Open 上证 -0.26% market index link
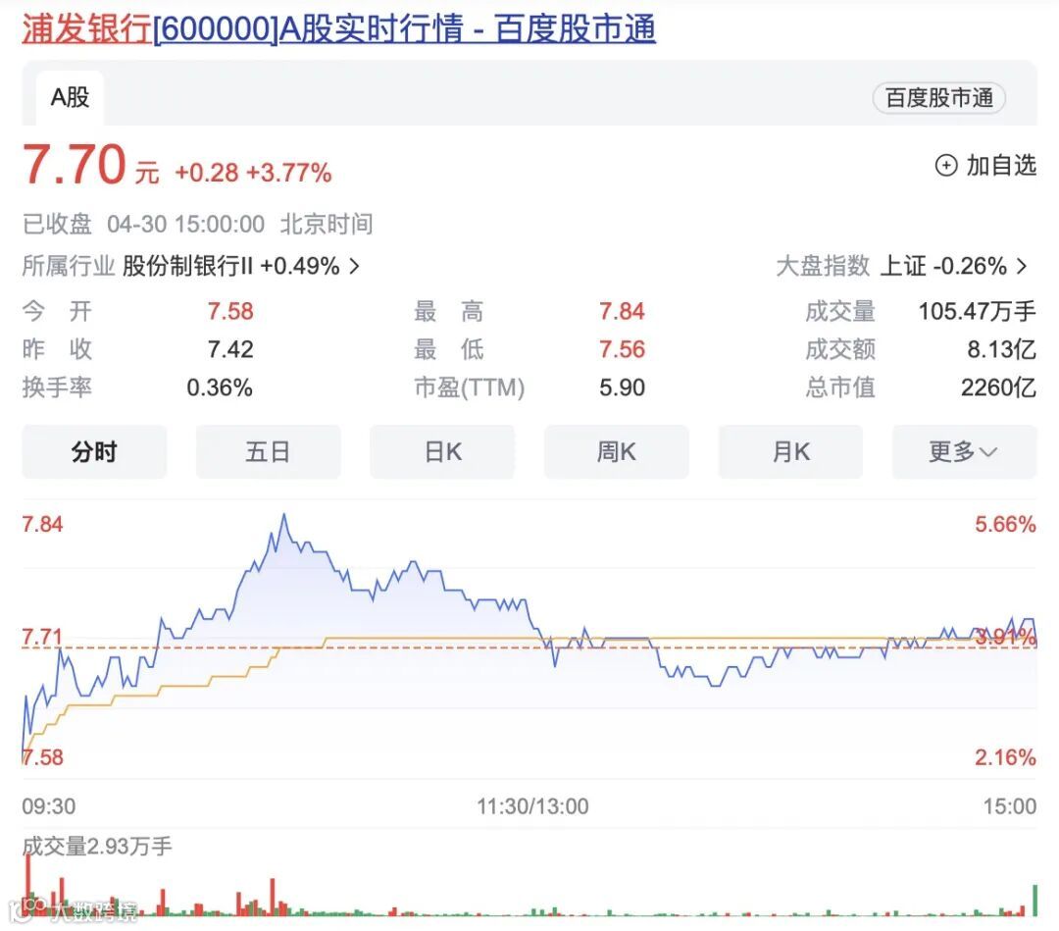This screenshot has height=931, width=1059. point(943,266)
